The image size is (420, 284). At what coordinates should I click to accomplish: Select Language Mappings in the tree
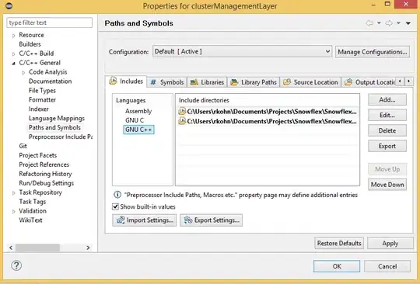pos(57,119)
